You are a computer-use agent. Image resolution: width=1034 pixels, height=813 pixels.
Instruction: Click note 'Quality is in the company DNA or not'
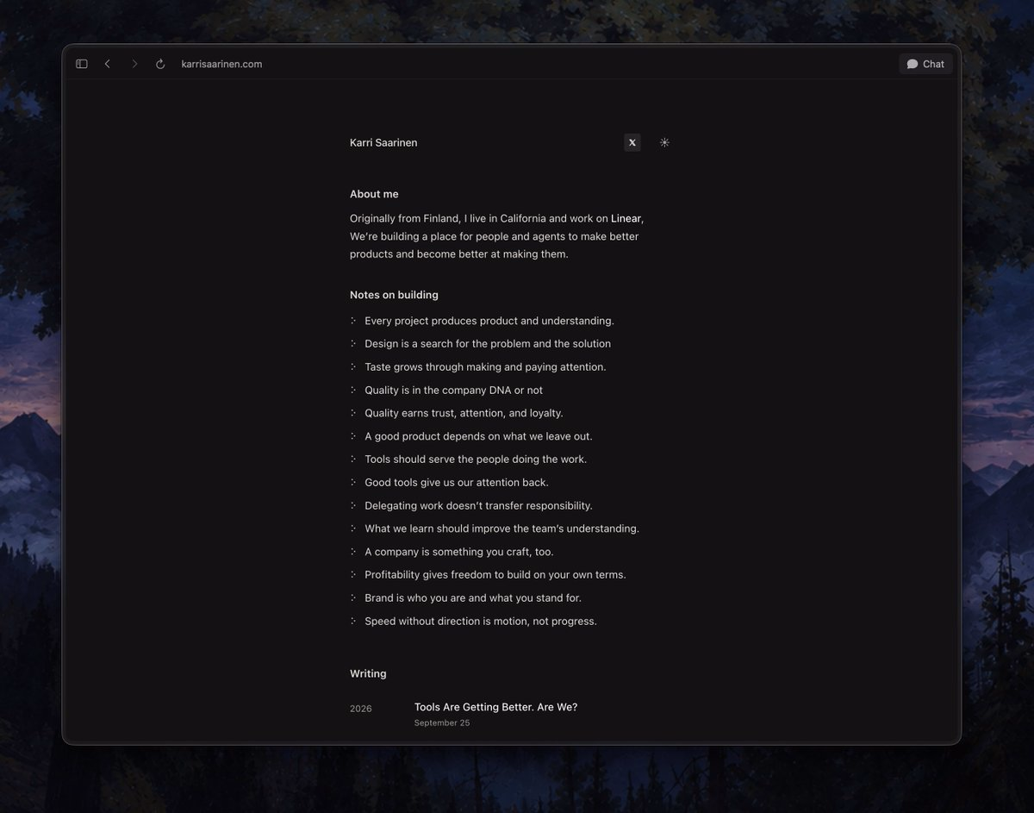point(453,391)
